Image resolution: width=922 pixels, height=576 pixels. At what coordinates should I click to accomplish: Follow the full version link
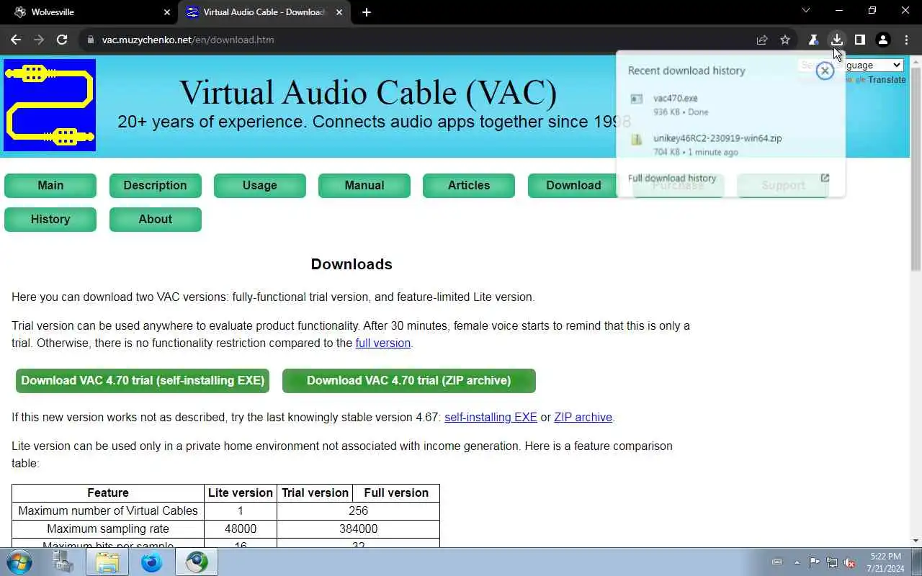(x=382, y=343)
